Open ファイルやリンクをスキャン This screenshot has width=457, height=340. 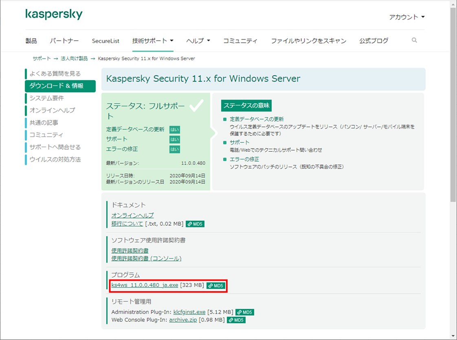tap(309, 40)
